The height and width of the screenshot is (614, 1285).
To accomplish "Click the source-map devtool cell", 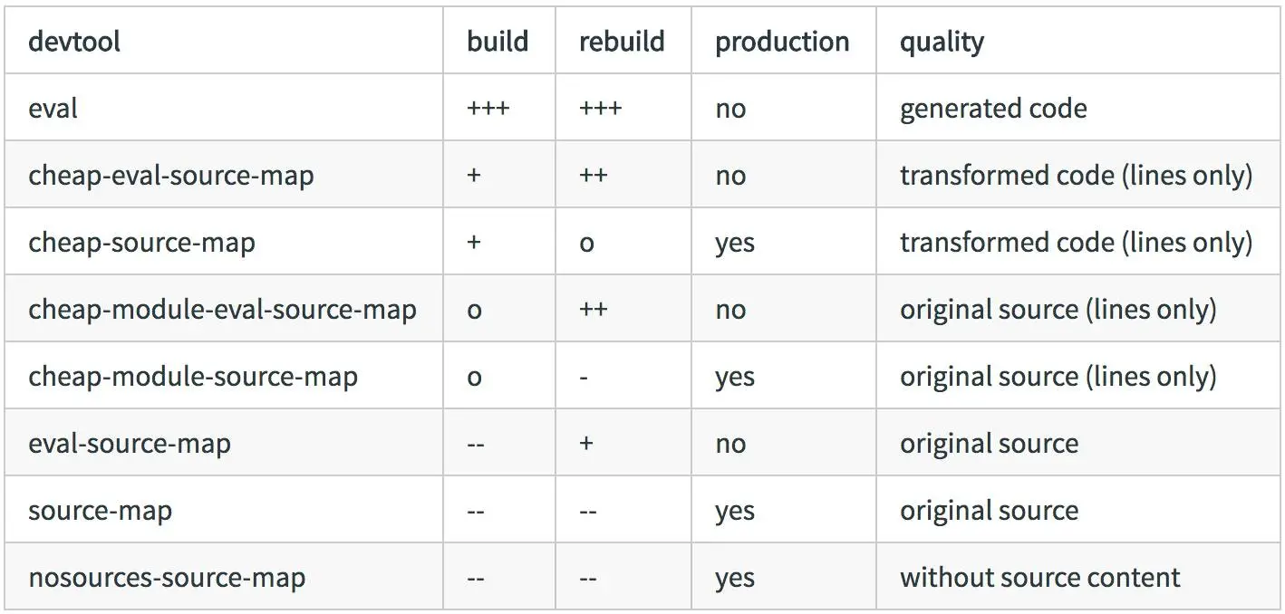I will click(100, 511).
